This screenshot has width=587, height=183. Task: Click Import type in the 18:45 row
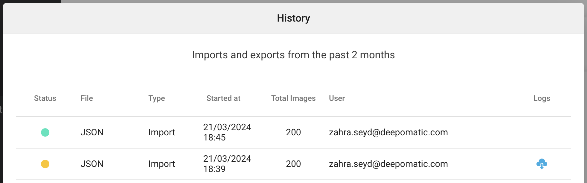162,132
